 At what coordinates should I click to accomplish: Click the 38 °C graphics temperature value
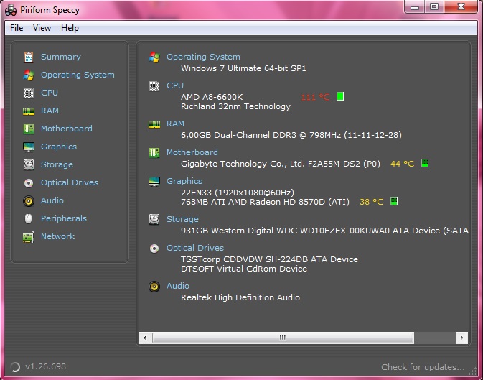372,202
